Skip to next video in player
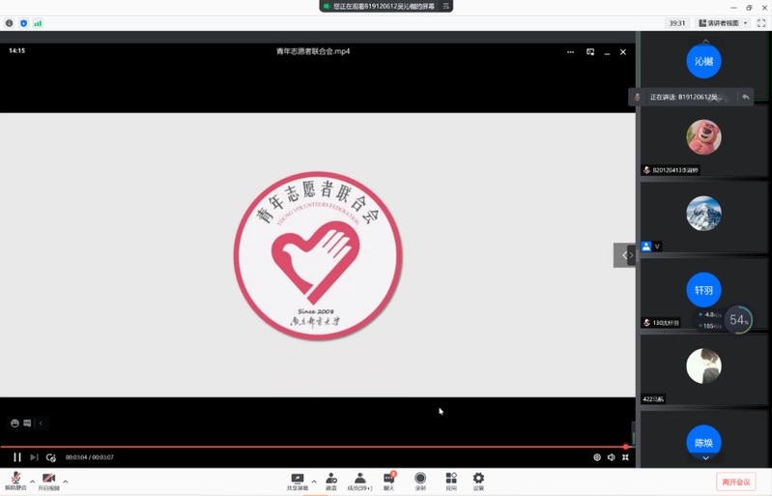 (34, 457)
